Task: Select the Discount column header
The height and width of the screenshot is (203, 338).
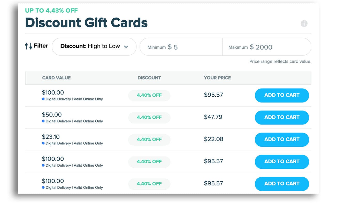Action: tap(149, 78)
